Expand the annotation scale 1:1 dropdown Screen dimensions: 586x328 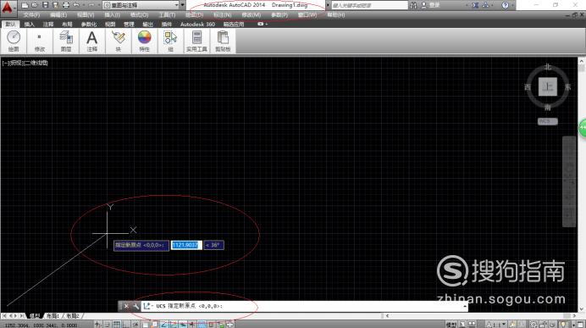pyautogui.click(x=495, y=325)
